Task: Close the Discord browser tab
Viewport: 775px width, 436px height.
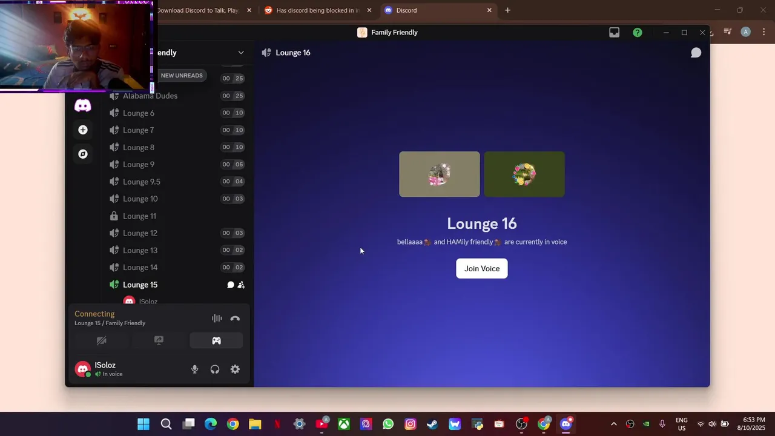Action: (489, 10)
